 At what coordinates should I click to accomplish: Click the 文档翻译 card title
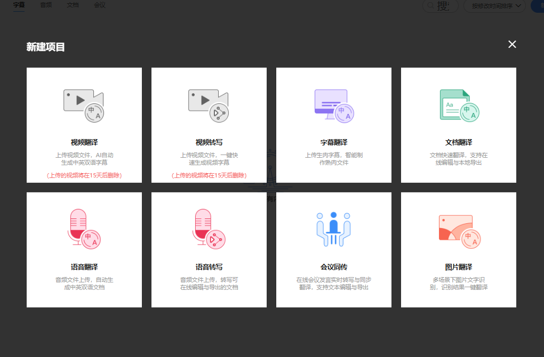point(459,142)
